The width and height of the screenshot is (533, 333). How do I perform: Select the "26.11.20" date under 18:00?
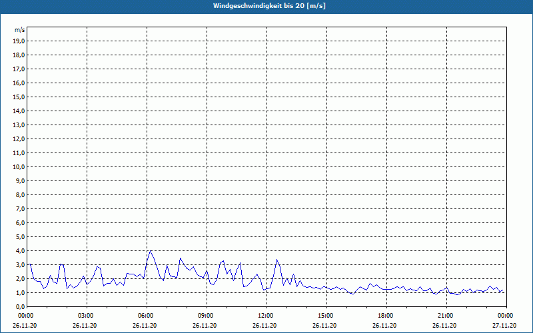(384, 326)
